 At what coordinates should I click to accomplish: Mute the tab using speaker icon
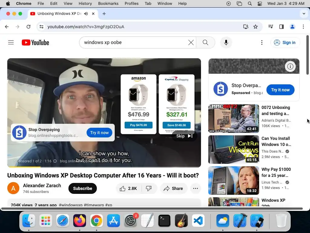pos(86,14)
